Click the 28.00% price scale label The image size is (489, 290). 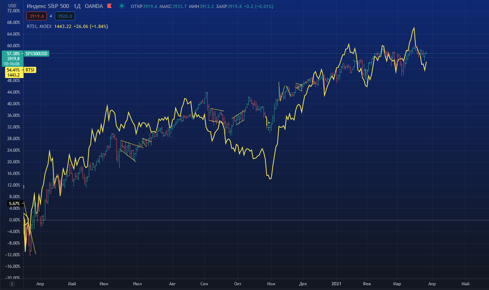(13, 139)
